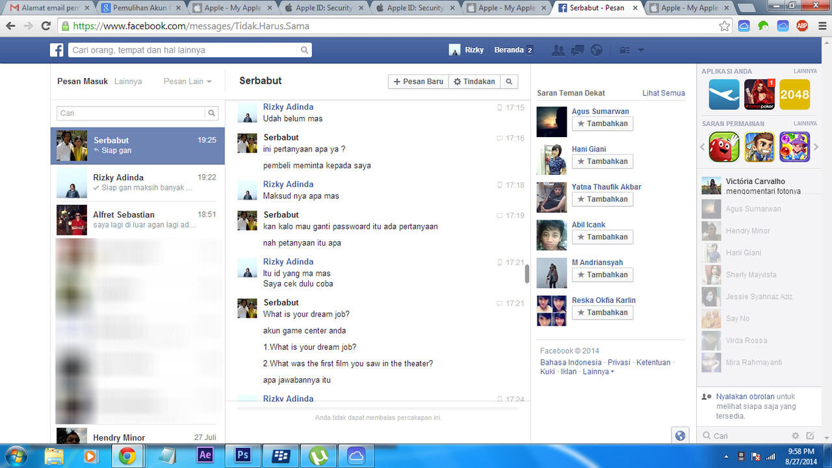Click the magnifier icon in inbox search
This screenshot has width=832, height=468.
coord(211,113)
